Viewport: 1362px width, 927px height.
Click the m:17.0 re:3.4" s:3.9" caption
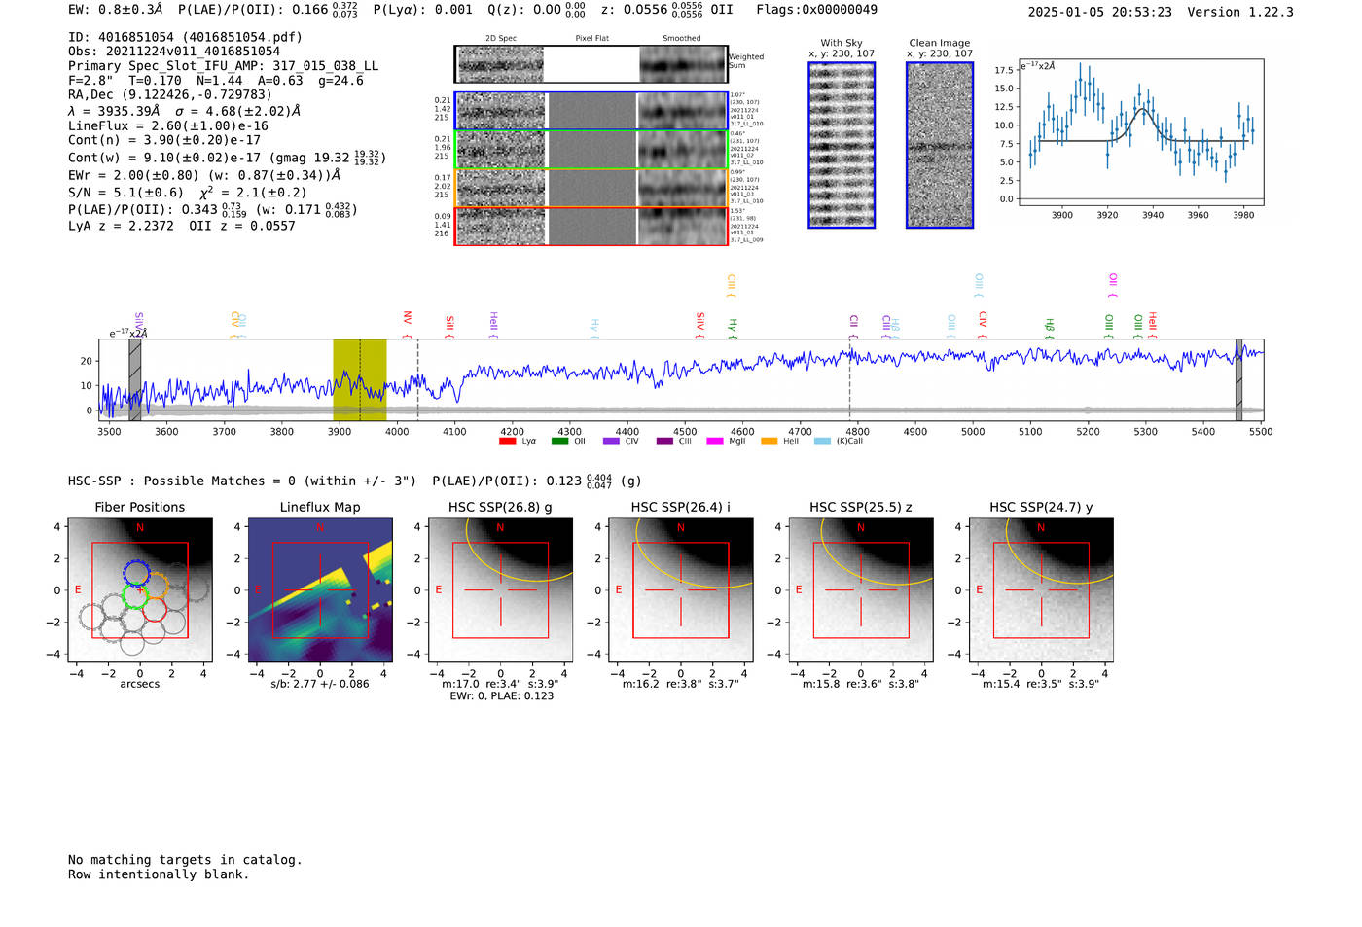[x=500, y=684]
